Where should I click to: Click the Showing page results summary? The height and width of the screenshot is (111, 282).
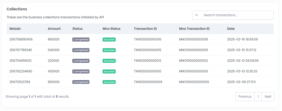click(37, 97)
